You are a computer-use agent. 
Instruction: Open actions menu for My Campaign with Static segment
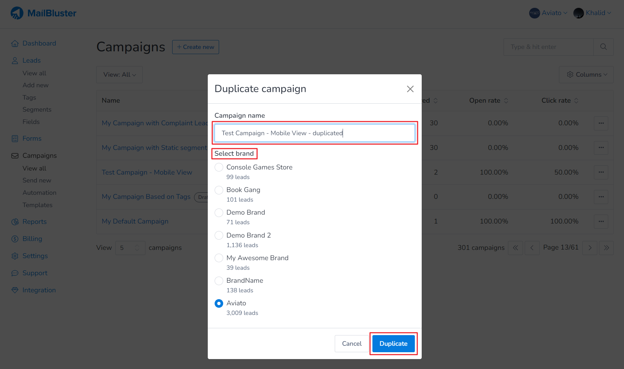(601, 148)
